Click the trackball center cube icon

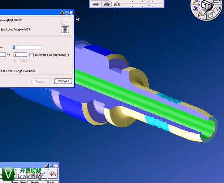pyautogui.click(x=206, y=5)
